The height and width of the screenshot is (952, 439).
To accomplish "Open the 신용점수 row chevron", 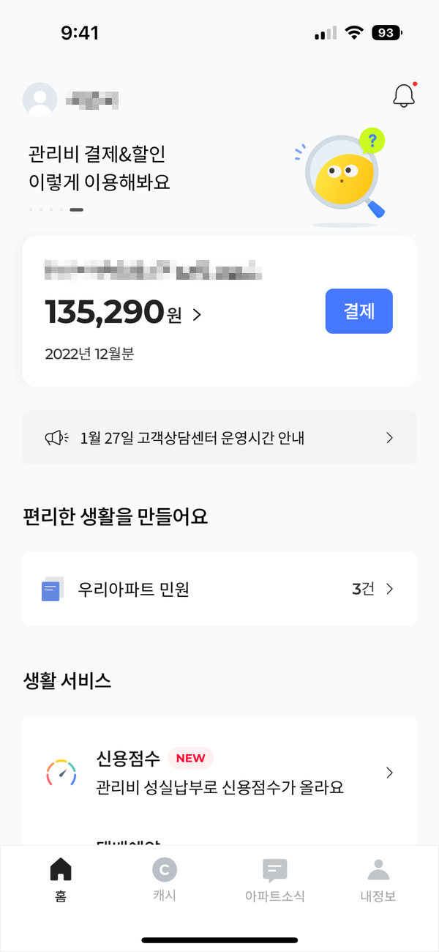I will [x=390, y=773].
